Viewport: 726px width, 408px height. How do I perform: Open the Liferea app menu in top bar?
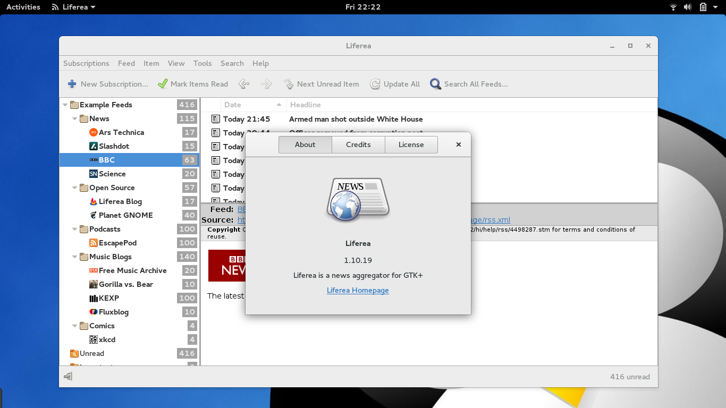[x=73, y=7]
